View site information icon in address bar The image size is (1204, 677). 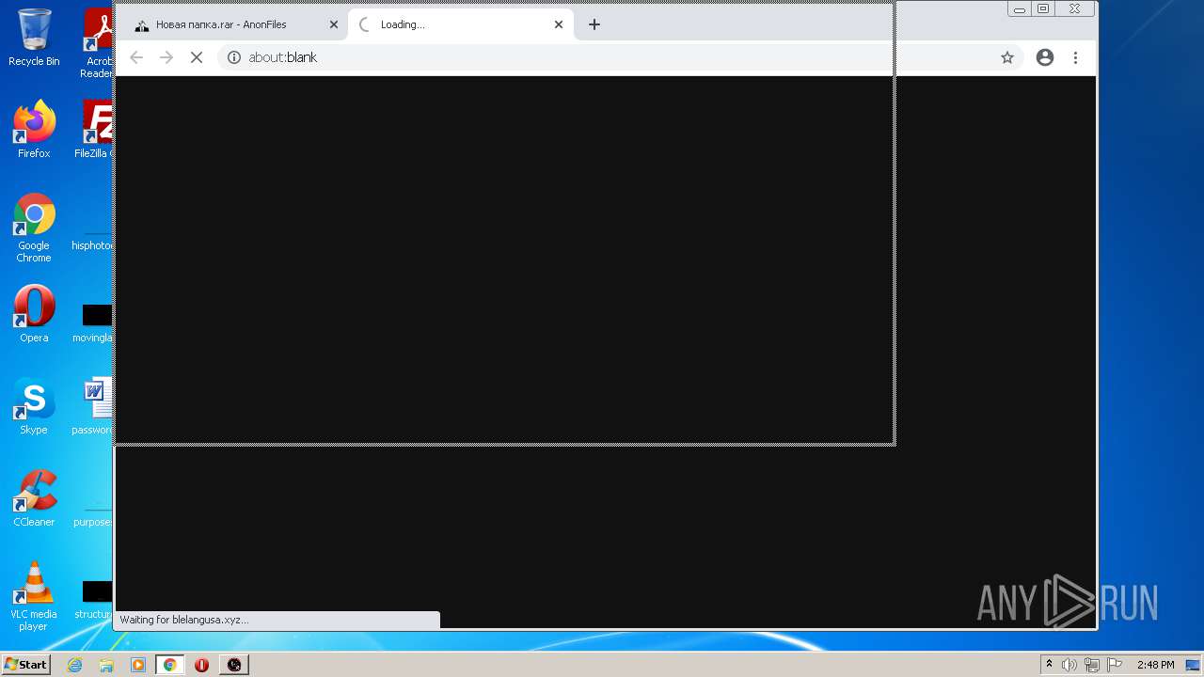[234, 57]
